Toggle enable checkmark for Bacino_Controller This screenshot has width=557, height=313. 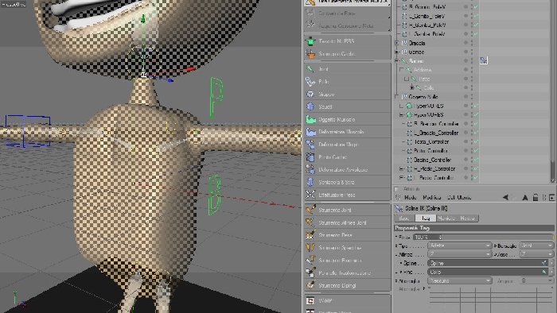pyautogui.click(x=476, y=160)
